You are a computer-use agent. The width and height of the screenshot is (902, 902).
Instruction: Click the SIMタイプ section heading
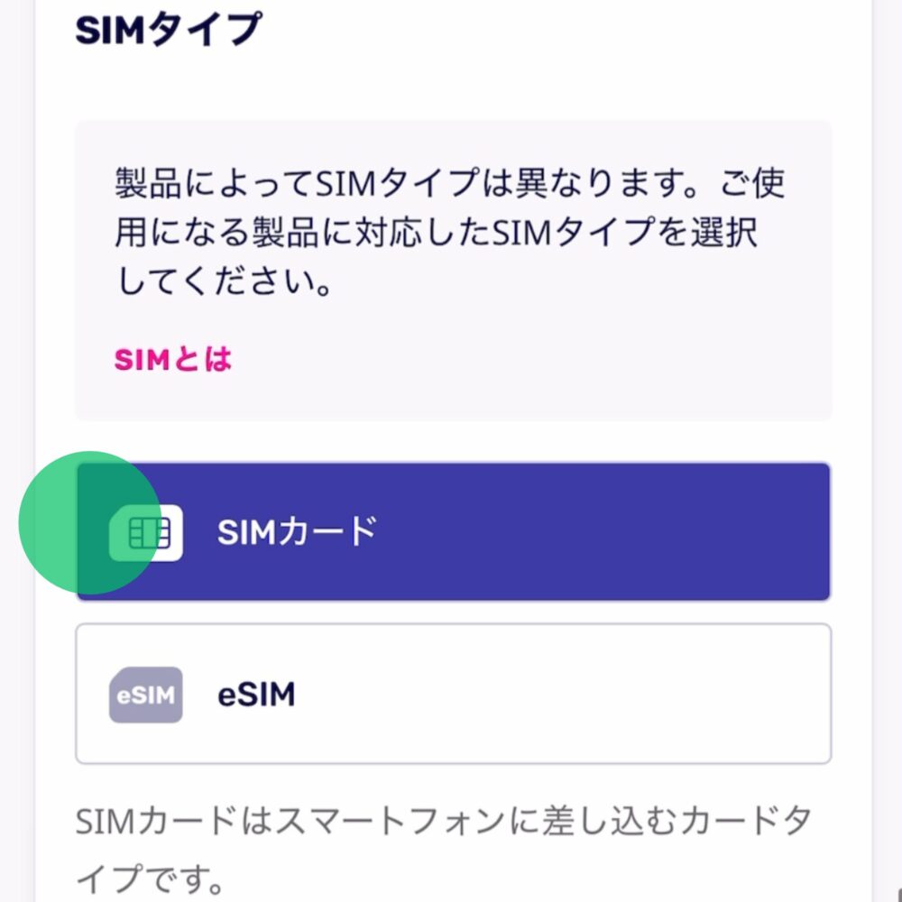pos(169,29)
